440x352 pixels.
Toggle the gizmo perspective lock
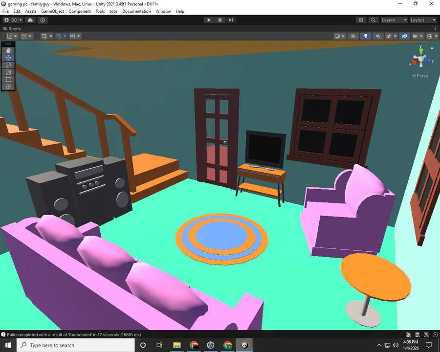tap(432, 48)
